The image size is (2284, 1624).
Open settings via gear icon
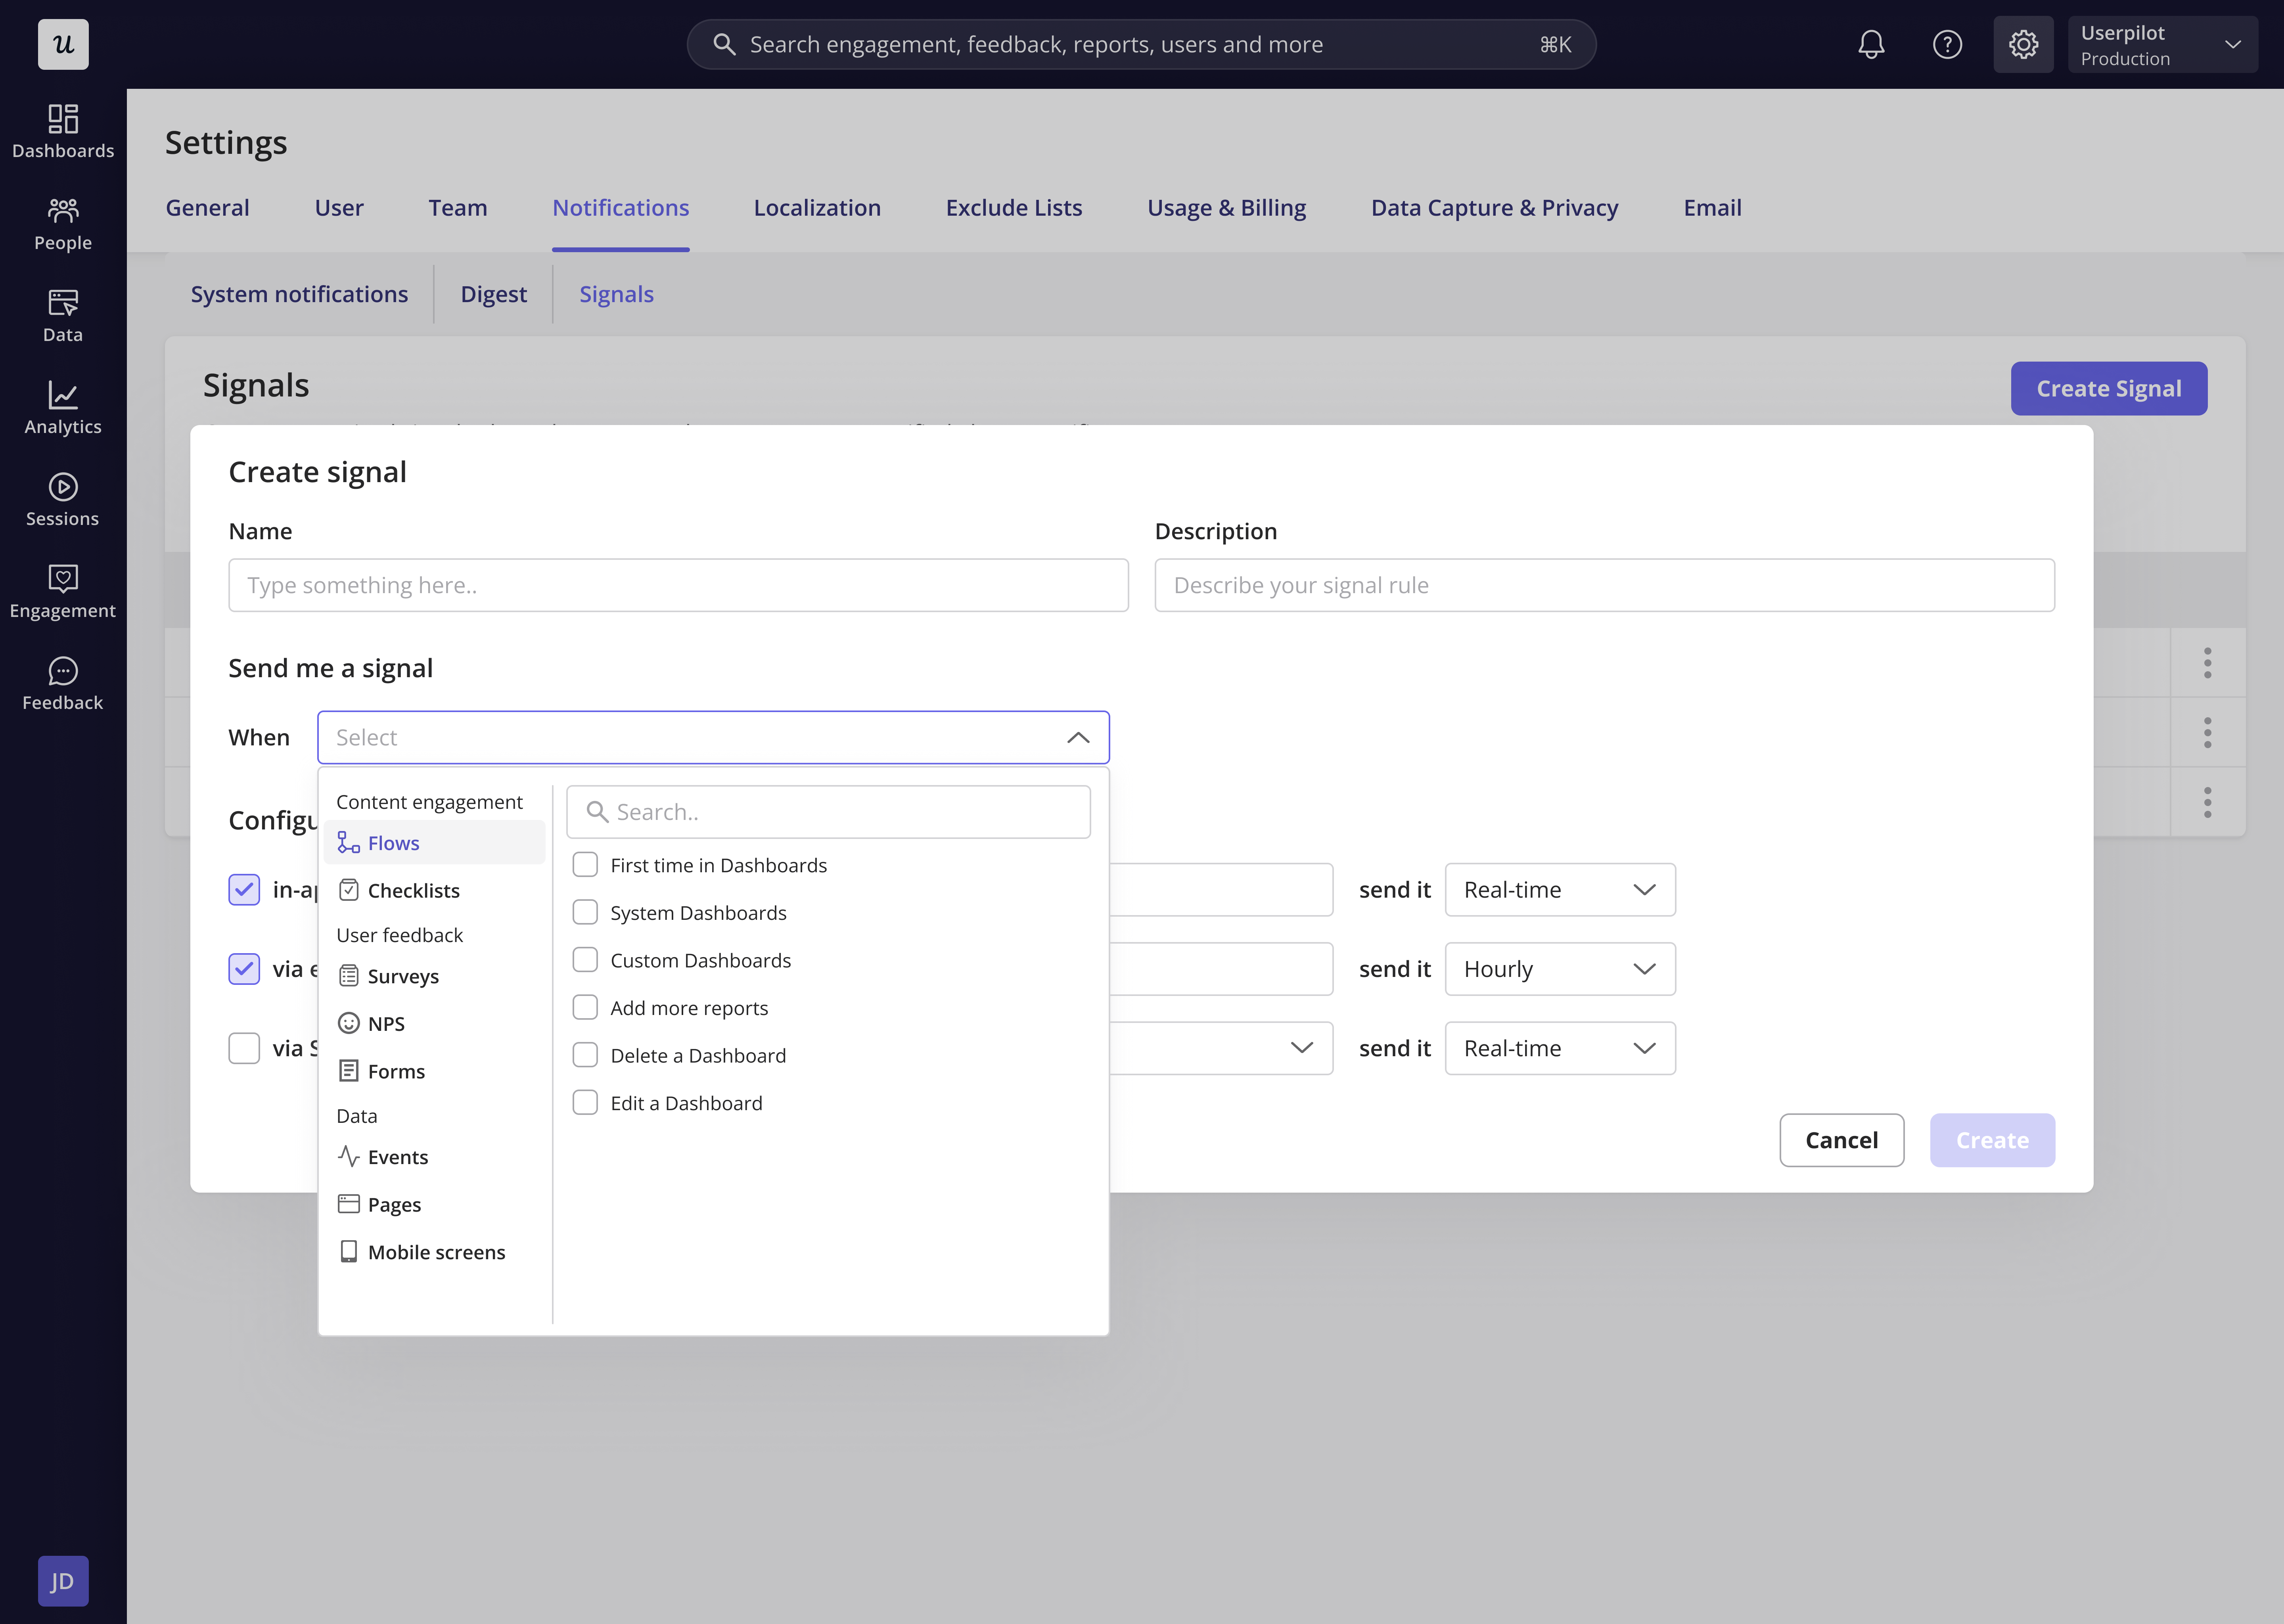tap(2023, 44)
